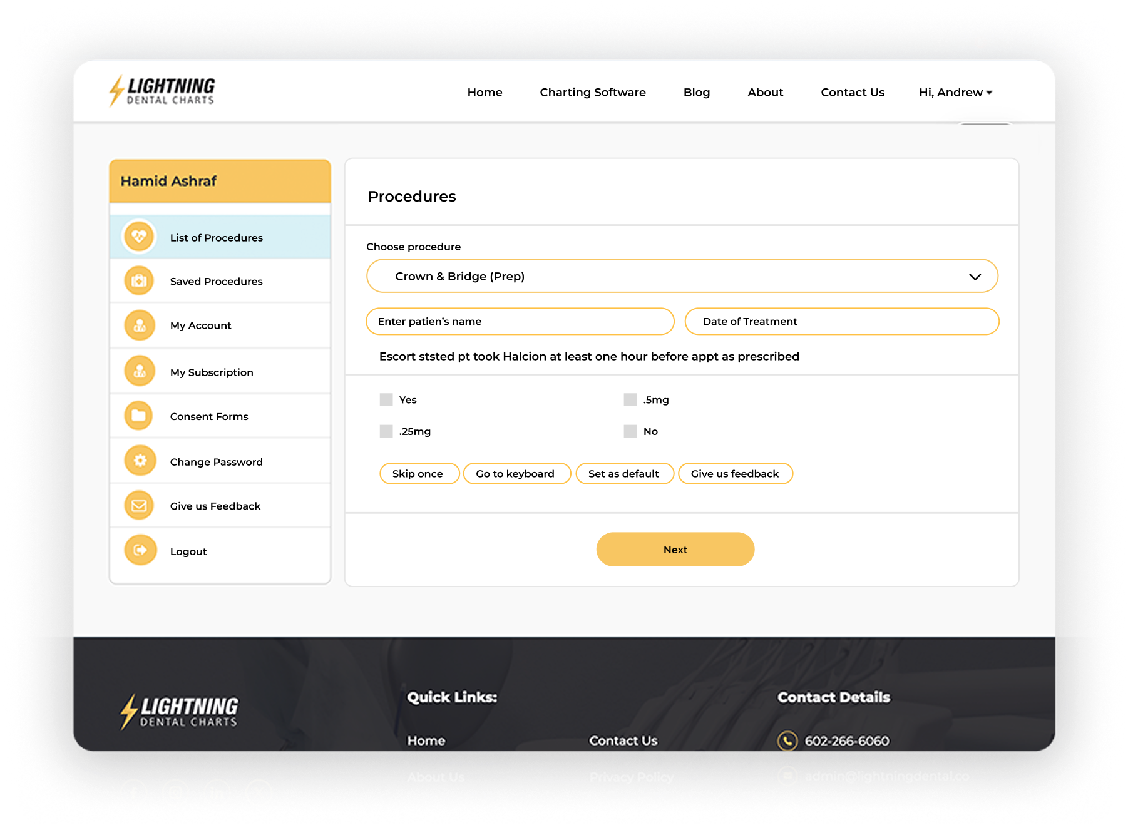Tick the .25mg dosage checkbox
Viewport: 1128px width, 825px height.
pyautogui.click(x=386, y=431)
